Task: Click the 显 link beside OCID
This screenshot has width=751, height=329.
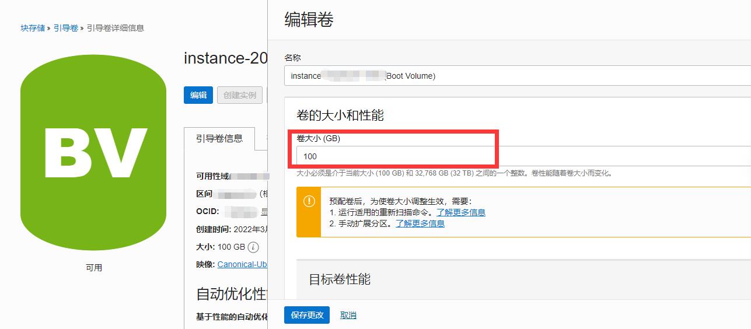Action: tap(264, 212)
